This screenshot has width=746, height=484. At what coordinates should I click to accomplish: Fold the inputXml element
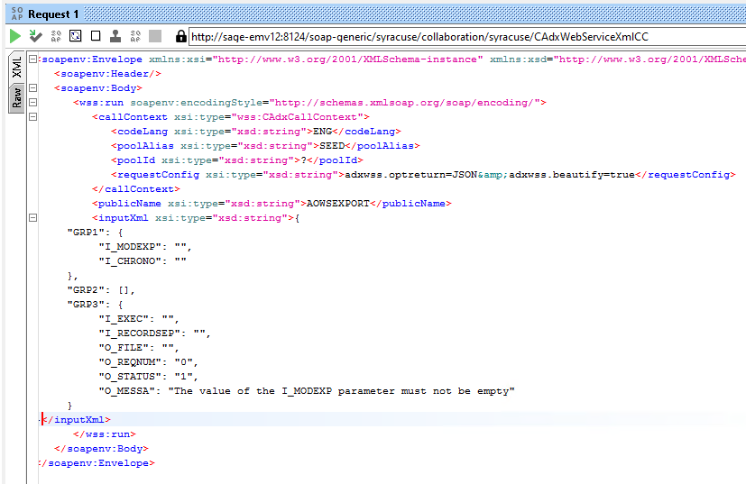pyautogui.click(x=33, y=218)
